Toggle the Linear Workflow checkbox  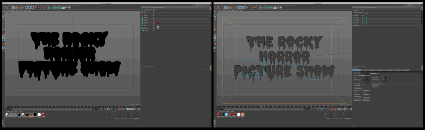(364, 96)
